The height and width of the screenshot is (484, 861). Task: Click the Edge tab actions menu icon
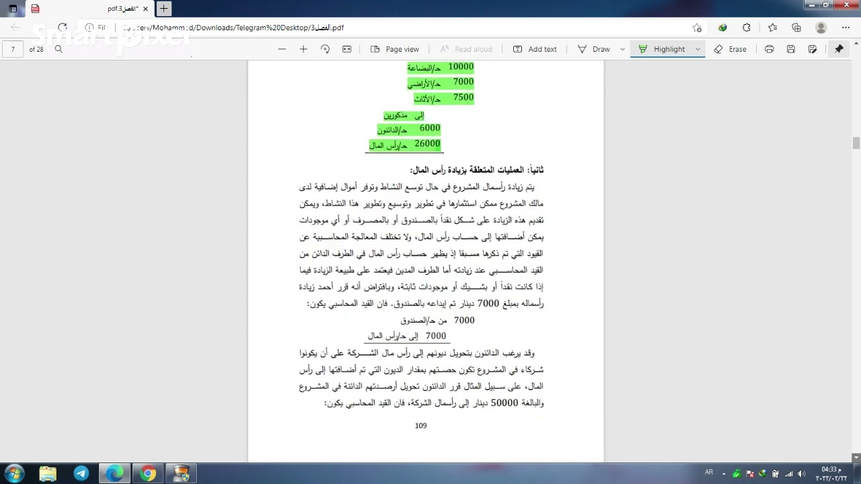click(x=13, y=9)
